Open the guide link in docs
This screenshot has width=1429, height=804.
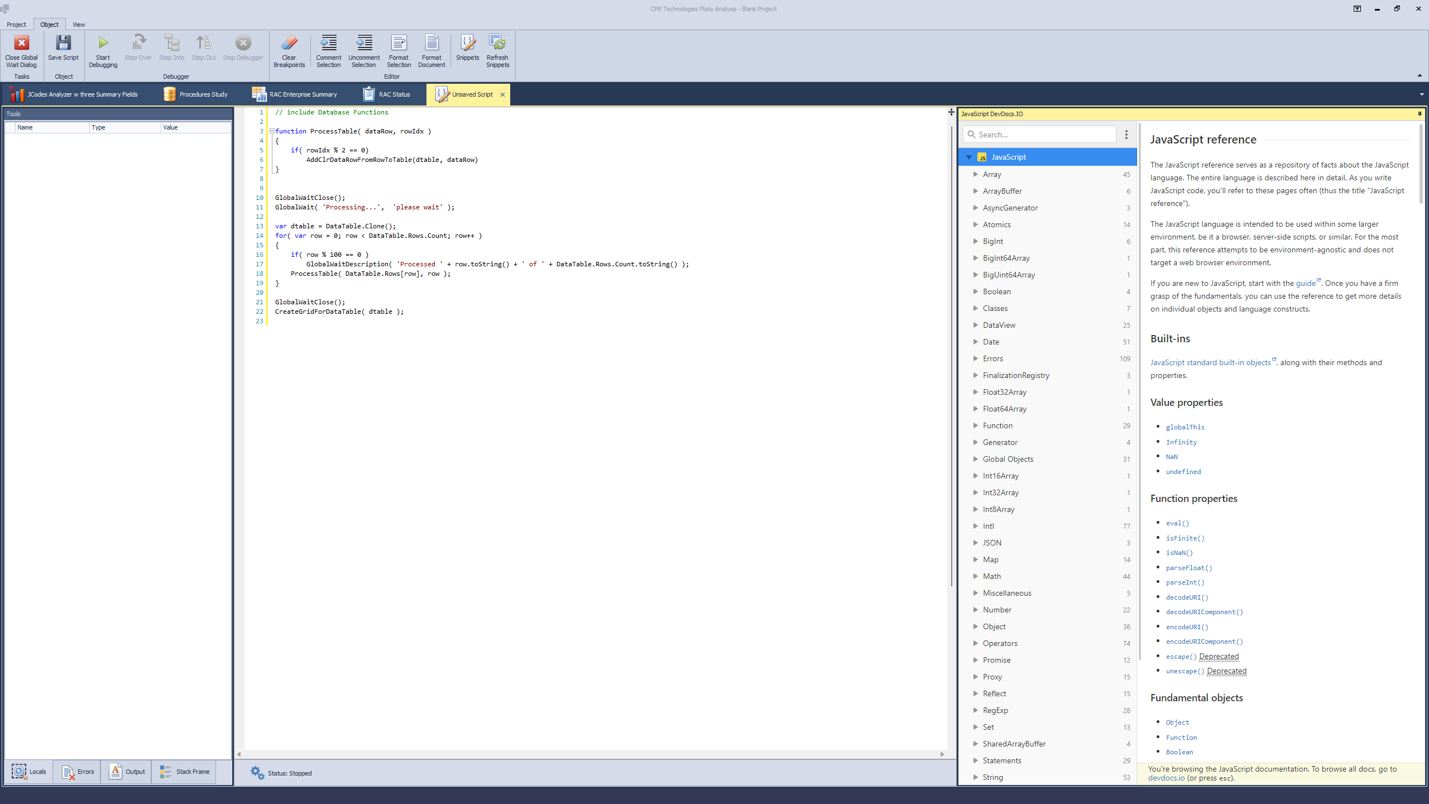[x=1306, y=283]
